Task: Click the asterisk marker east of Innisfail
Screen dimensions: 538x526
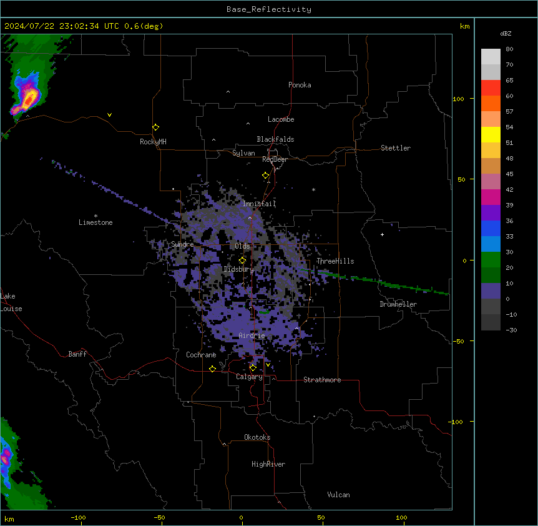Action: point(313,189)
